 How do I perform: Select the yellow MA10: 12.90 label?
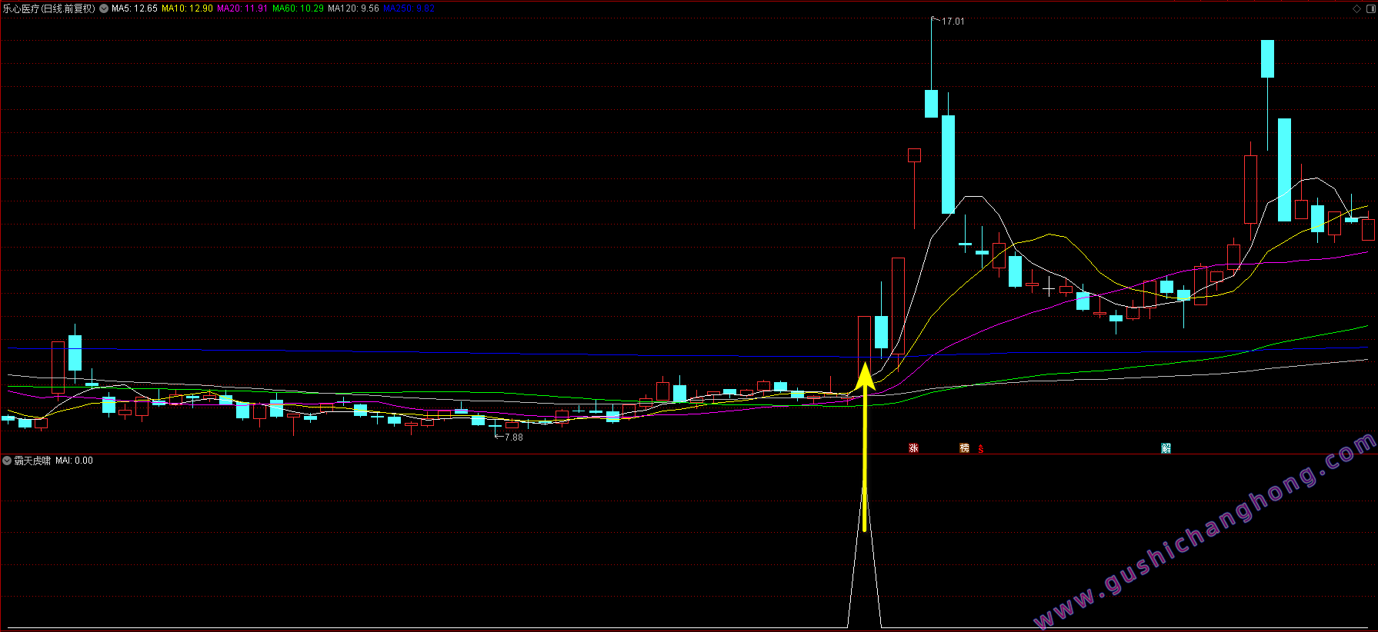pos(187,8)
